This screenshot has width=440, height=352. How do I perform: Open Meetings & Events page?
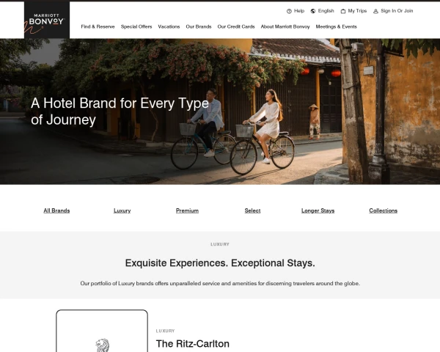pos(336,26)
